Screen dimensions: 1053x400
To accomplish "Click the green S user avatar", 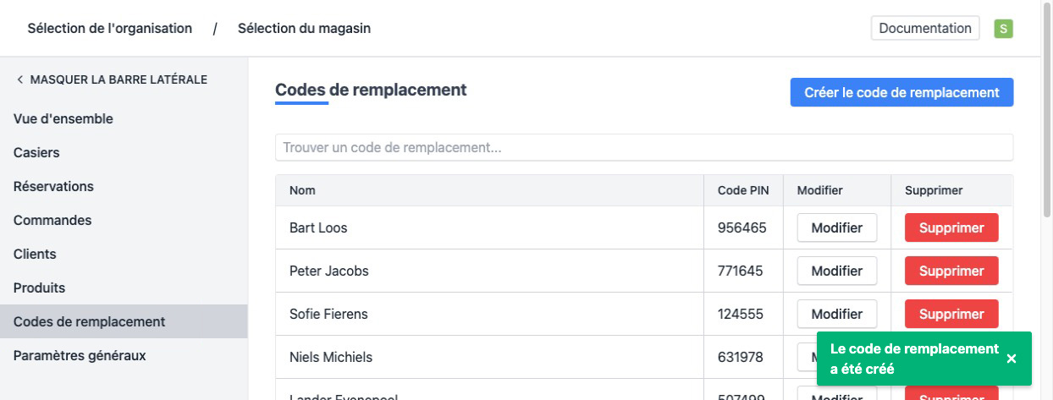I will click(1003, 29).
